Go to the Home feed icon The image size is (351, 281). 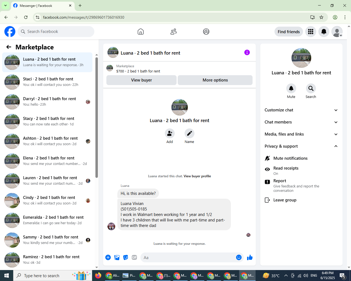[141, 32]
